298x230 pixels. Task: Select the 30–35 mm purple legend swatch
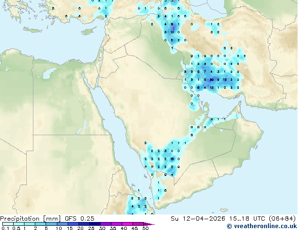(105, 224)
